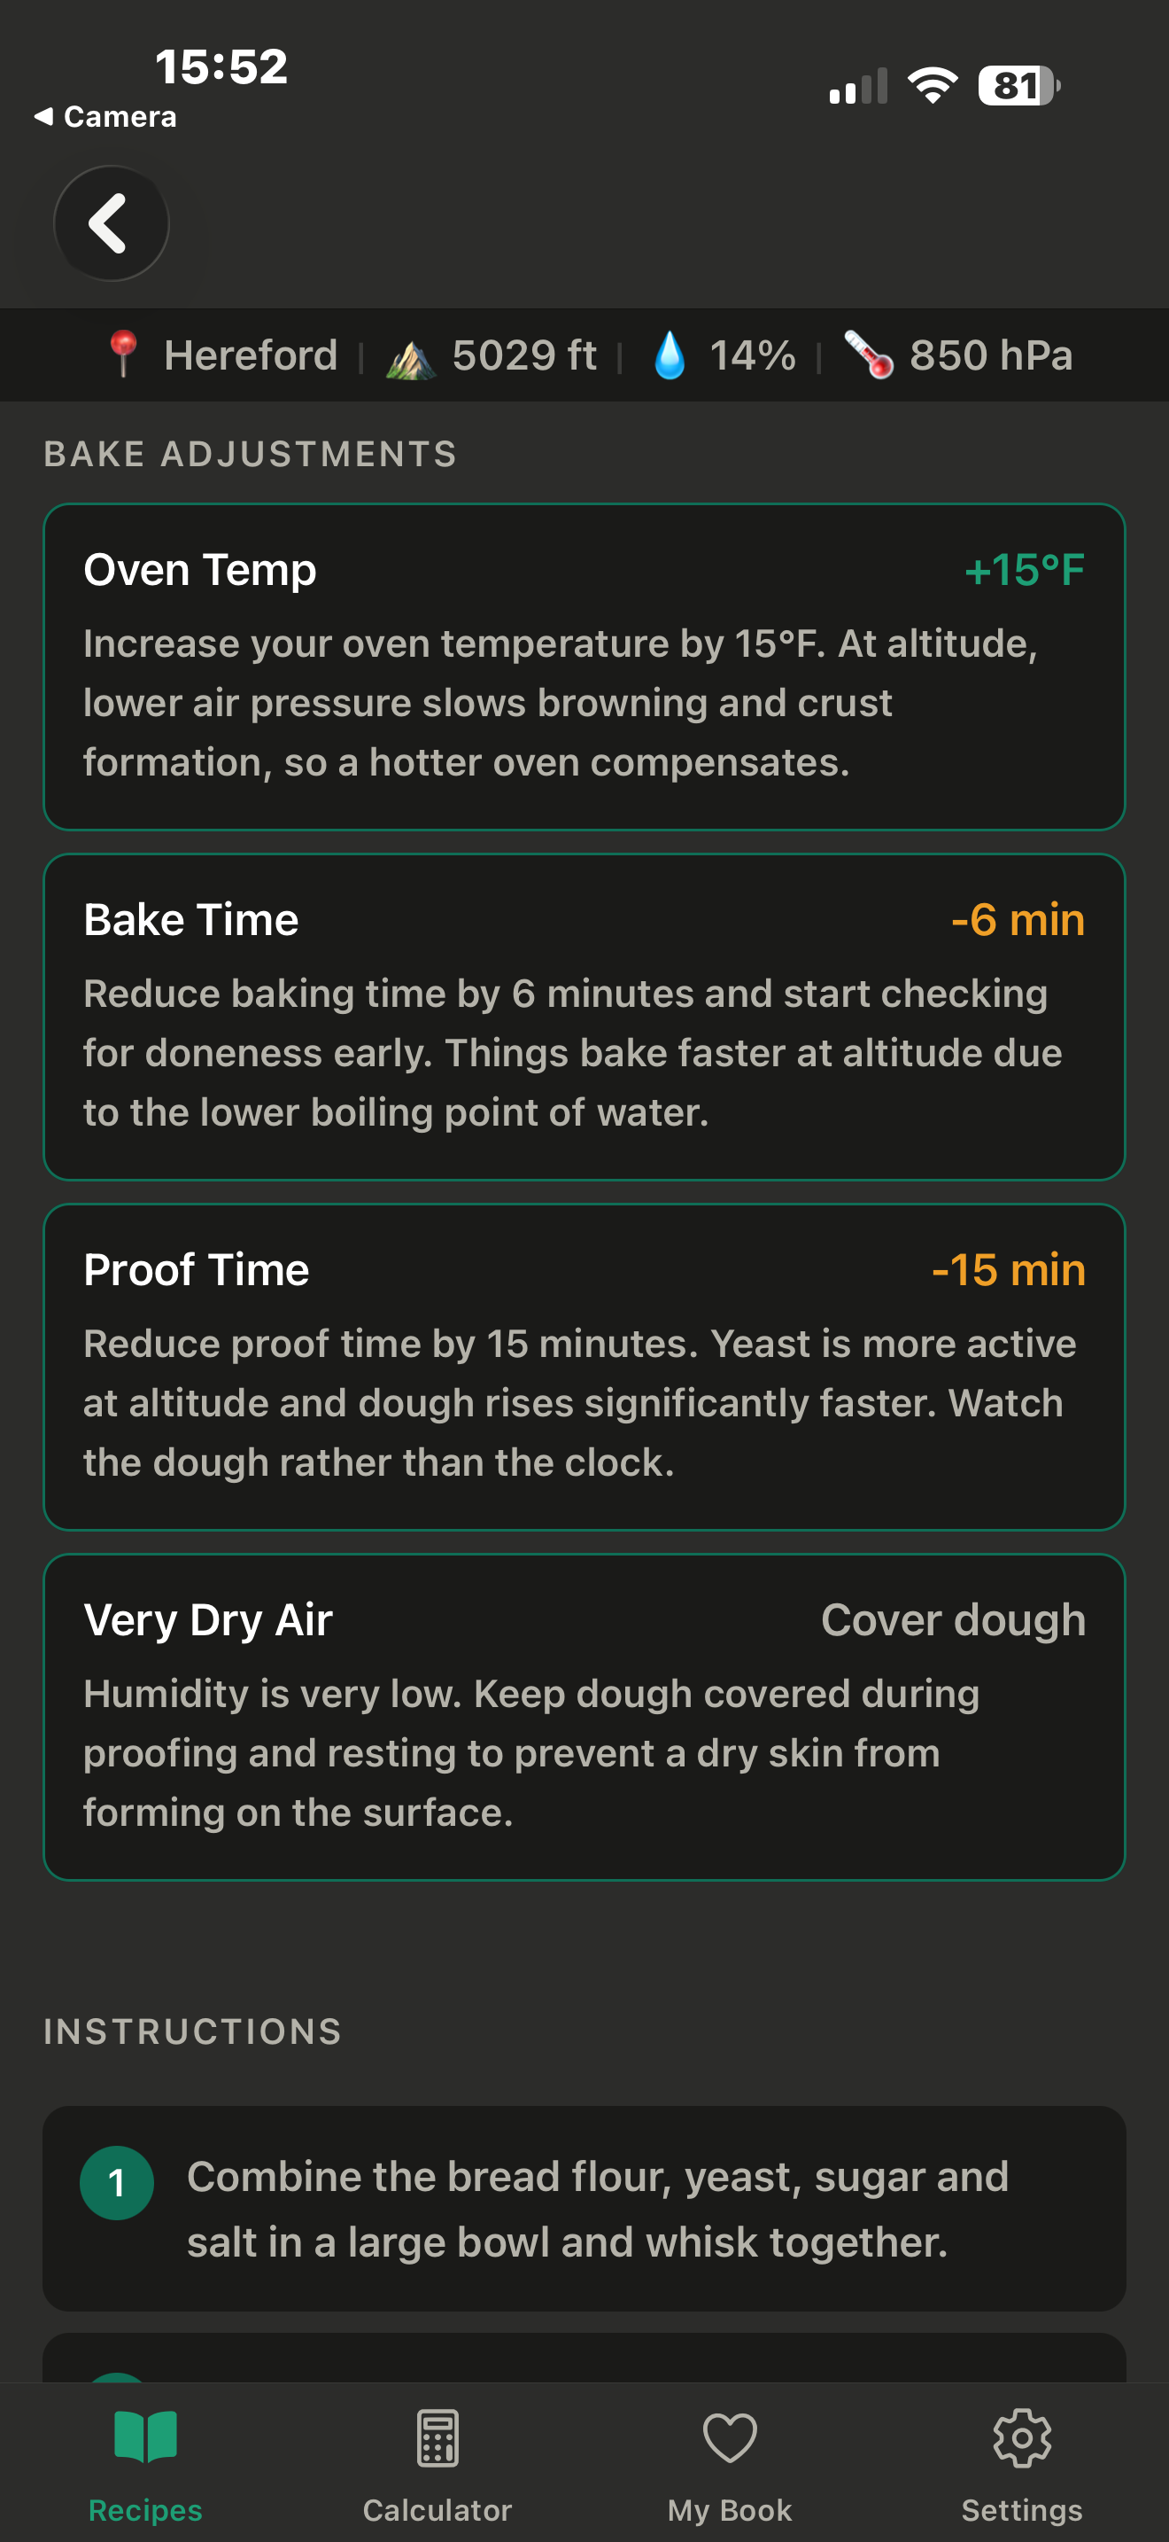Select the +15°F oven temperature value
1169x2542 pixels.
click(x=1024, y=568)
